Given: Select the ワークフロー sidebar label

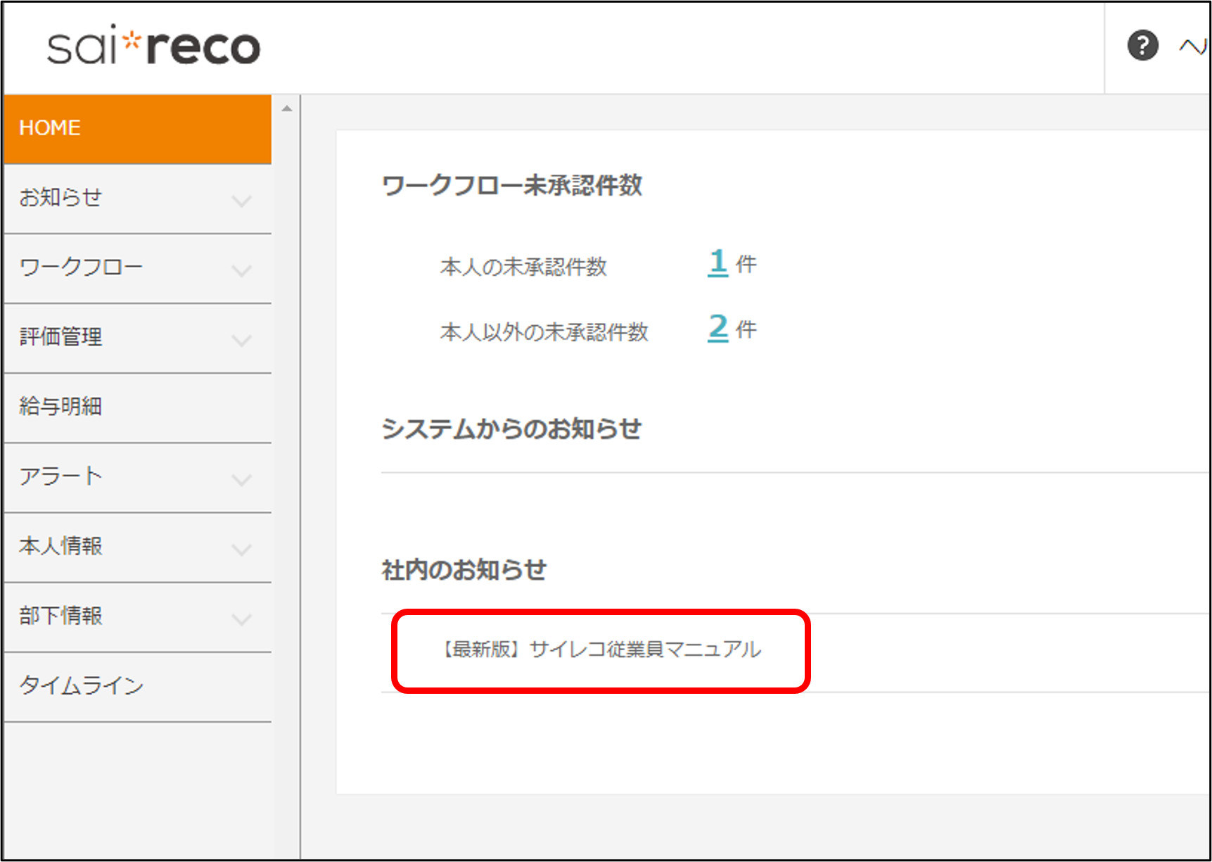Looking at the screenshot, I should (81, 267).
